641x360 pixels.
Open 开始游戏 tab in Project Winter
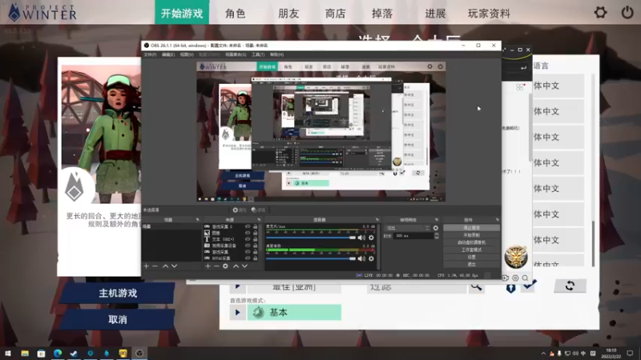tap(182, 13)
